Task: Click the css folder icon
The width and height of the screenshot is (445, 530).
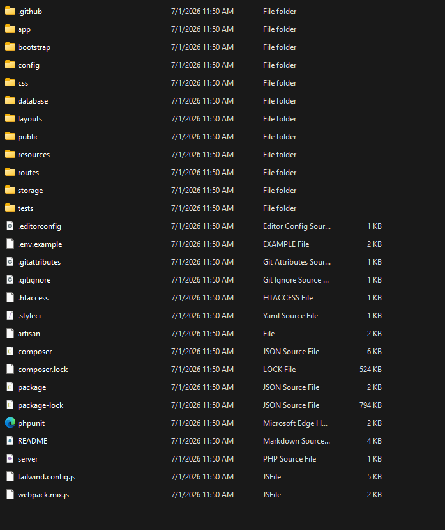Action: (x=10, y=83)
